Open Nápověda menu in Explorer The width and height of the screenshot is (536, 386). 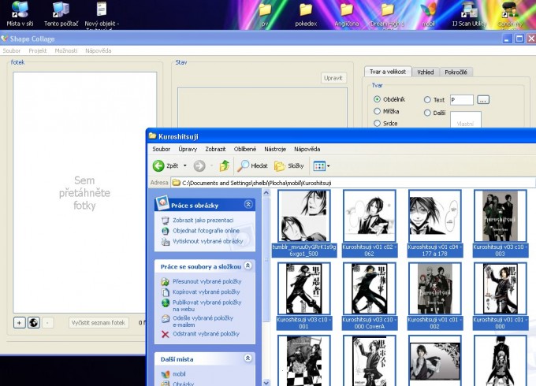coord(307,149)
